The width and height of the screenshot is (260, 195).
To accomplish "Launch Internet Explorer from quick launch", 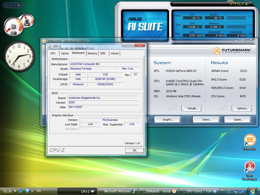I will click(230, 191).
